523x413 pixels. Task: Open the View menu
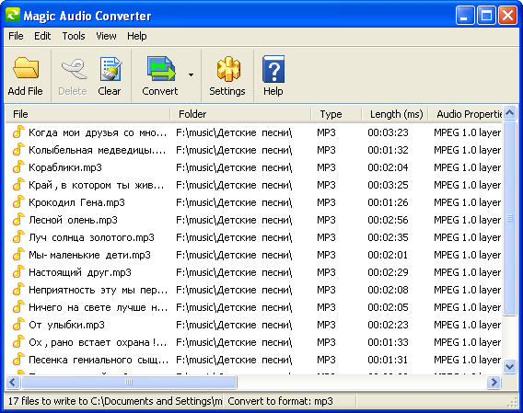(106, 36)
